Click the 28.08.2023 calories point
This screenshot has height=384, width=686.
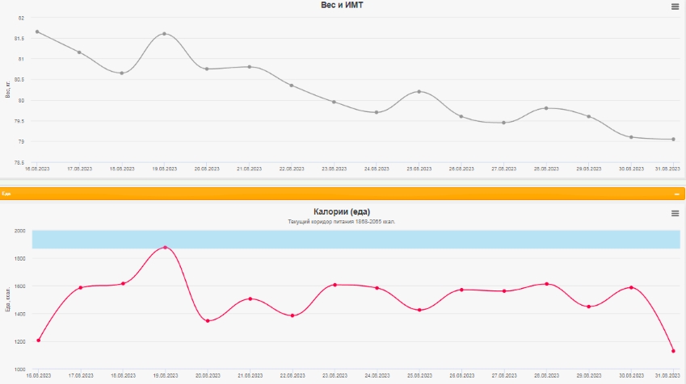pos(547,284)
